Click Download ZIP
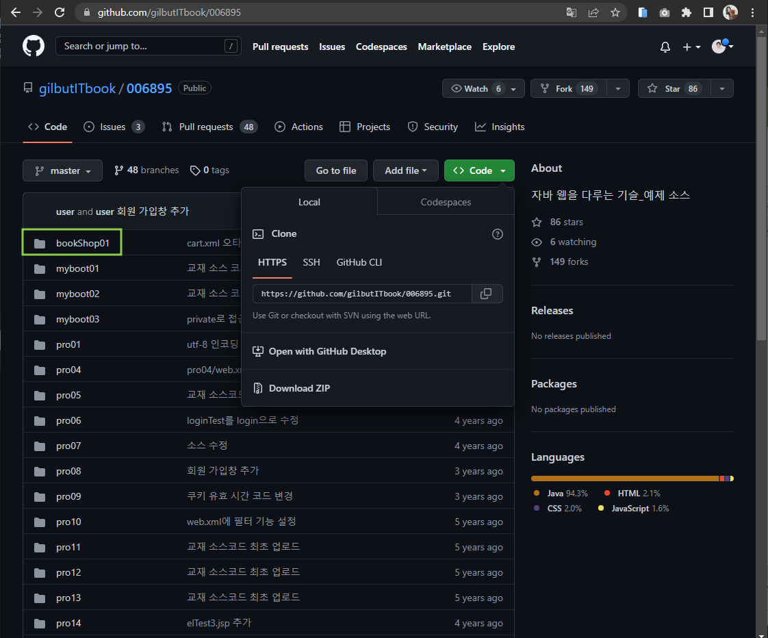 tap(299, 388)
